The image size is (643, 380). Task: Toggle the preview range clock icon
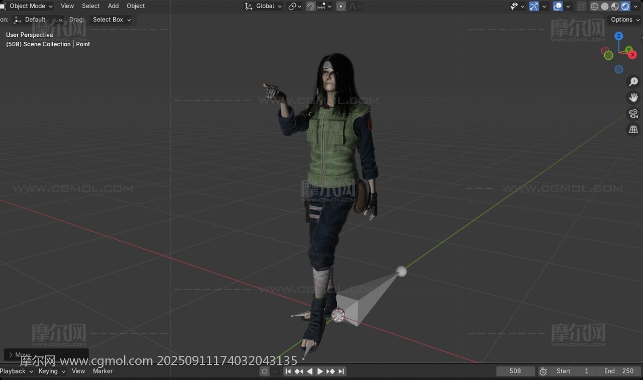543,371
